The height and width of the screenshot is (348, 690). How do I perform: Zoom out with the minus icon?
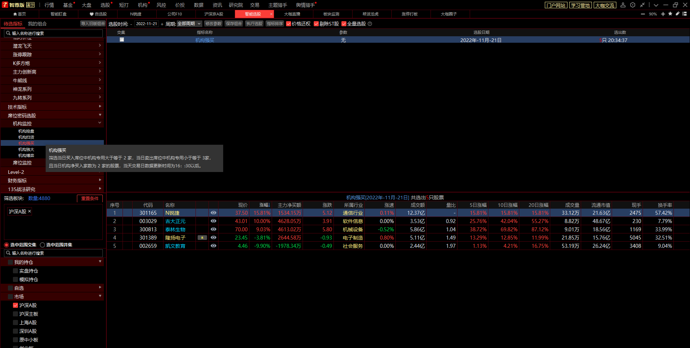point(643,14)
